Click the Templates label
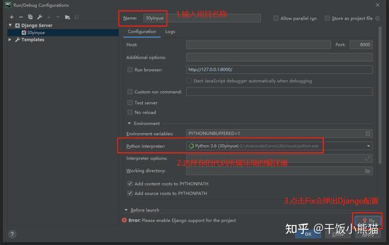Image resolution: width=389 pixels, height=245 pixels. click(33, 39)
